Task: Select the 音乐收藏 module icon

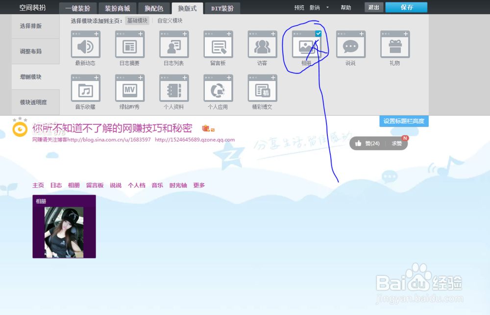Action: (86, 89)
